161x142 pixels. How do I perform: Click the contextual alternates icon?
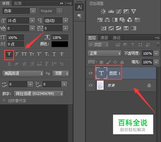click(x=17, y=64)
